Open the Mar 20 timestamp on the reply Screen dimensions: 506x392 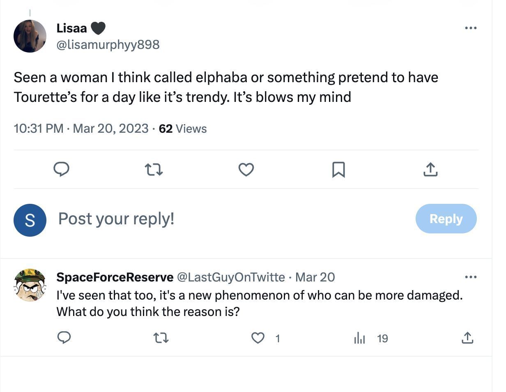coord(315,277)
